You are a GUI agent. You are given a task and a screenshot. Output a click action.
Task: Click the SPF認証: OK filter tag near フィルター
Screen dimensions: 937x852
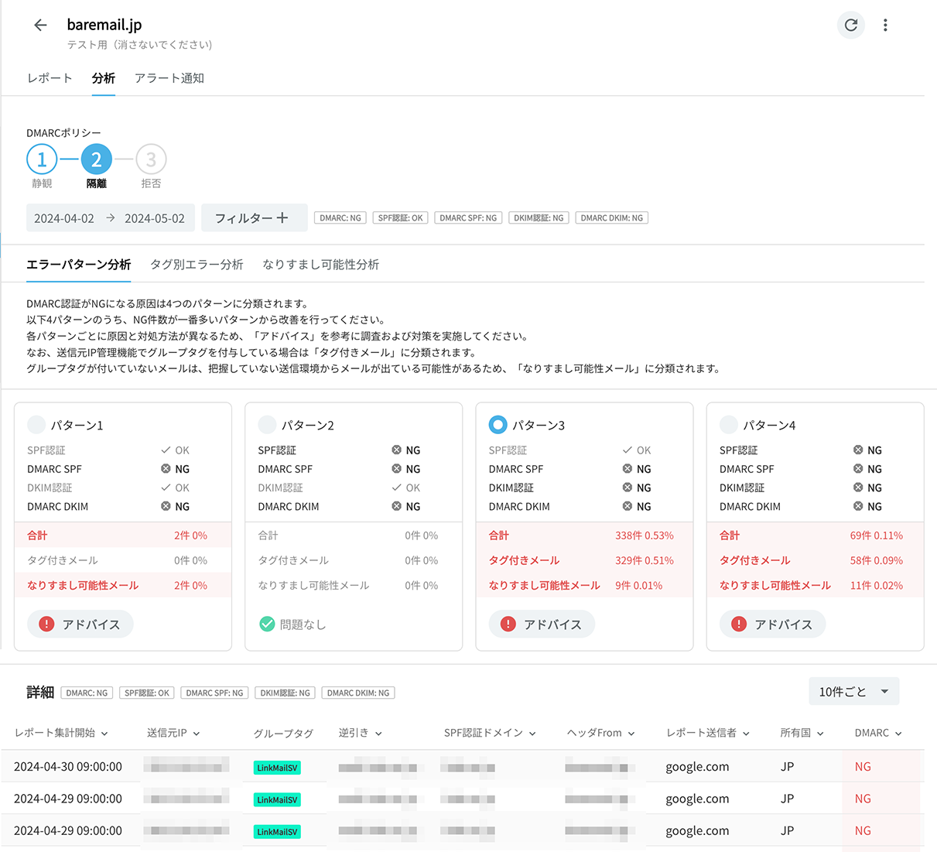[x=401, y=218]
